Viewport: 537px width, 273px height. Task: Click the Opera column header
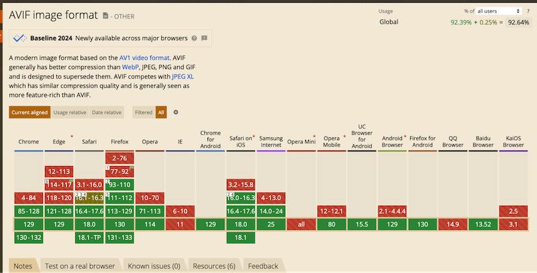click(x=150, y=142)
